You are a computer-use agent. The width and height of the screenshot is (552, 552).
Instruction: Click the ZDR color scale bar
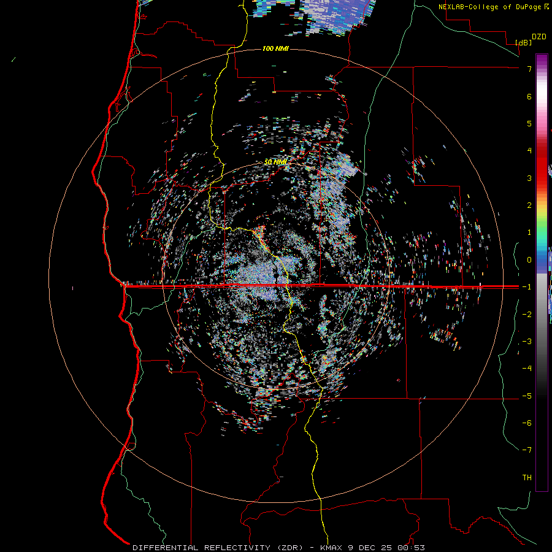[542, 272]
